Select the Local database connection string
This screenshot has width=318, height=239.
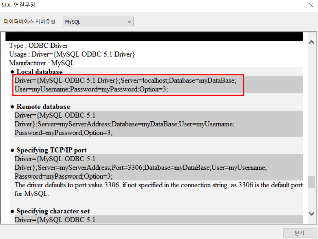click(x=128, y=85)
